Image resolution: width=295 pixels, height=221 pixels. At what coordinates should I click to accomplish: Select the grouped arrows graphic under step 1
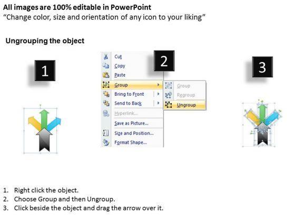coord(44,130)
